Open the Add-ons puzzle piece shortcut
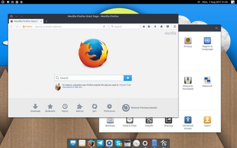 80,107
